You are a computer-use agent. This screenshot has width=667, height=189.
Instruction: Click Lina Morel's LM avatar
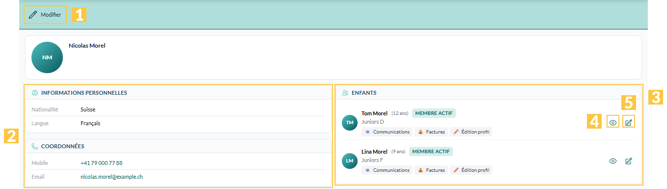coord(350,161)
